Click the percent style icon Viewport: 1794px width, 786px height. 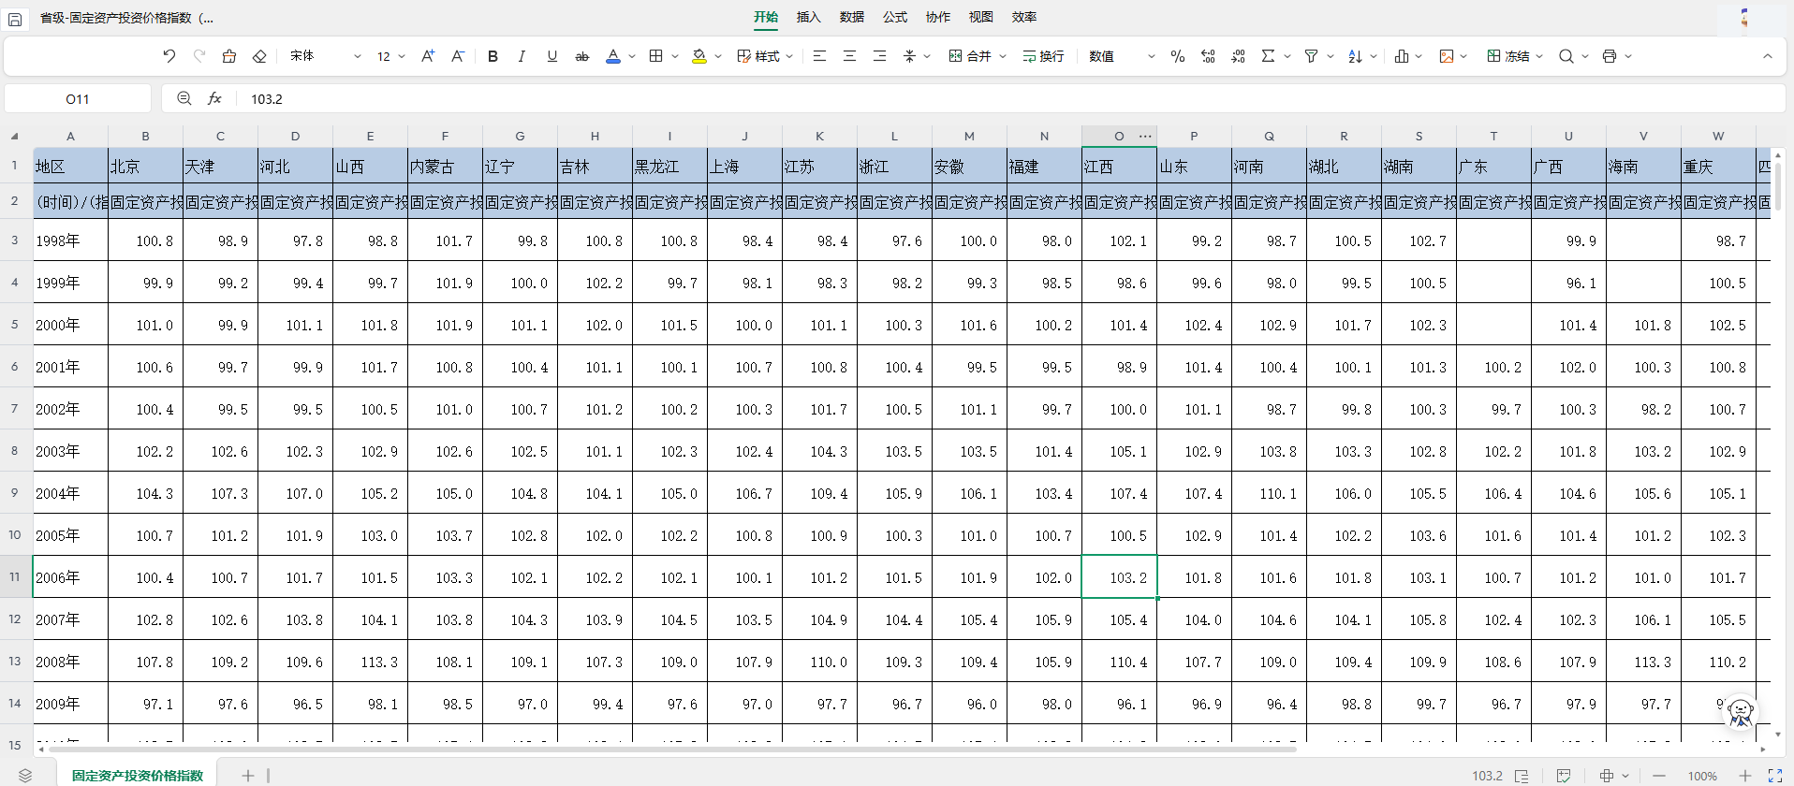(1178, 56)
